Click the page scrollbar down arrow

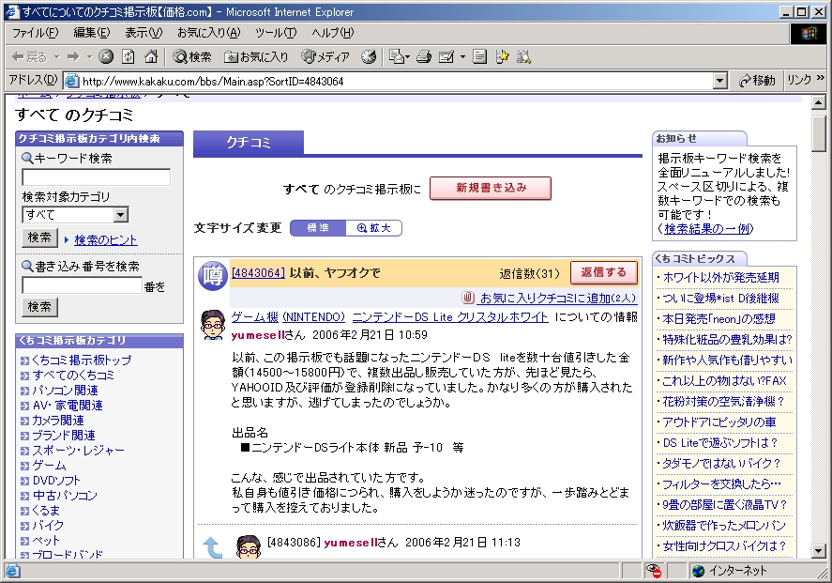point(818,550)
